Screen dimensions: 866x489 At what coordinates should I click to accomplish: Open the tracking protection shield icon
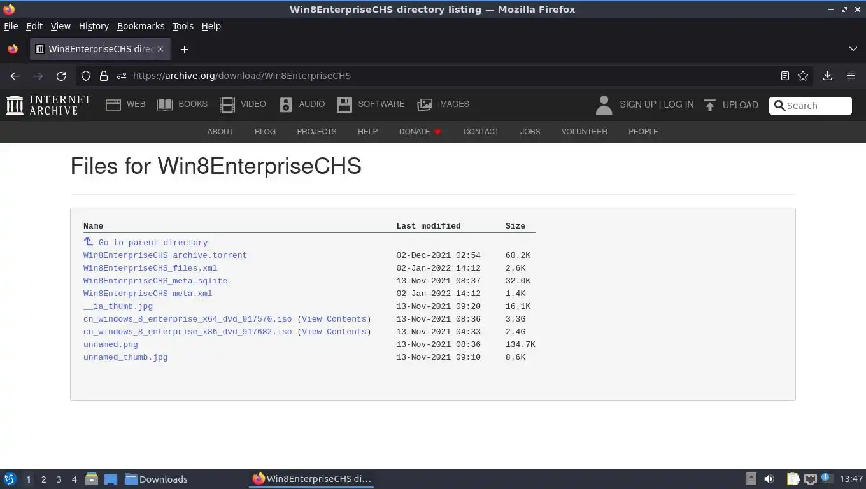[x=86, y=76]
